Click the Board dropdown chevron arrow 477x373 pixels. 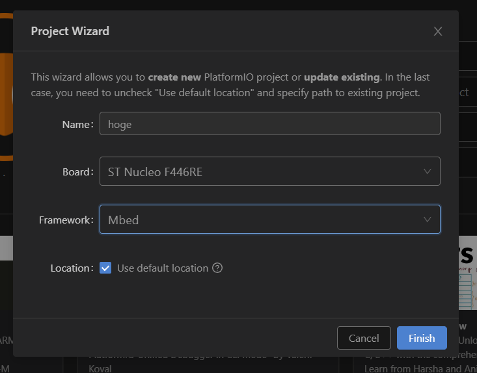[x=427, y=172]
